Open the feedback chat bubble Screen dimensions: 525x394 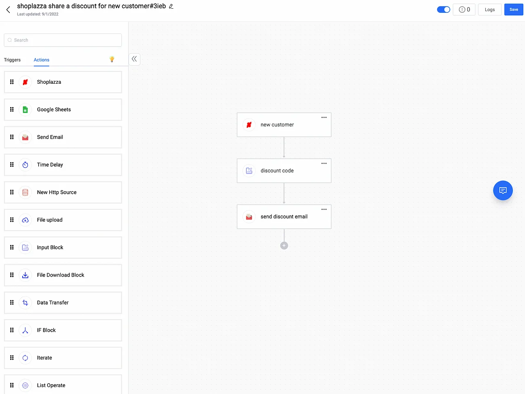(x=503, y=190)
